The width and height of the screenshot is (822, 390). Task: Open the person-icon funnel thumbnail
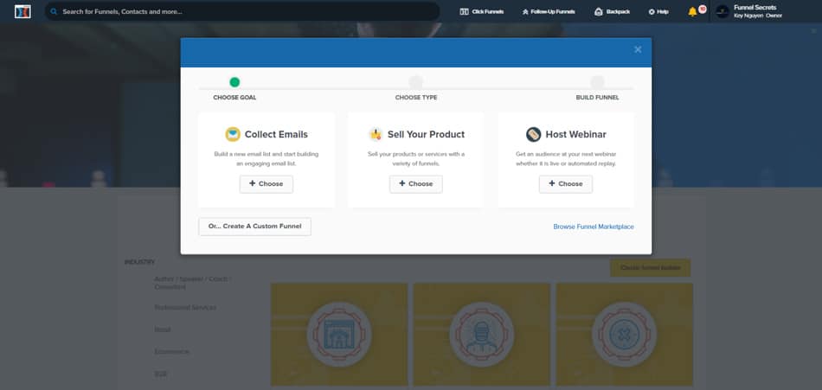[x=482, y=335]
